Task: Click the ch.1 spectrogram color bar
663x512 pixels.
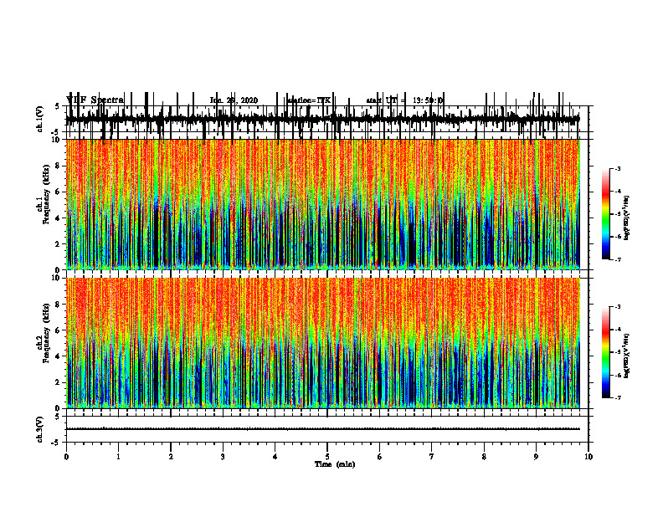Action: [x=606, y=214]
